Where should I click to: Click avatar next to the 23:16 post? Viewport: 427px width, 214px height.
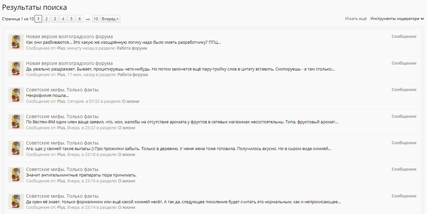click(16, 175)
